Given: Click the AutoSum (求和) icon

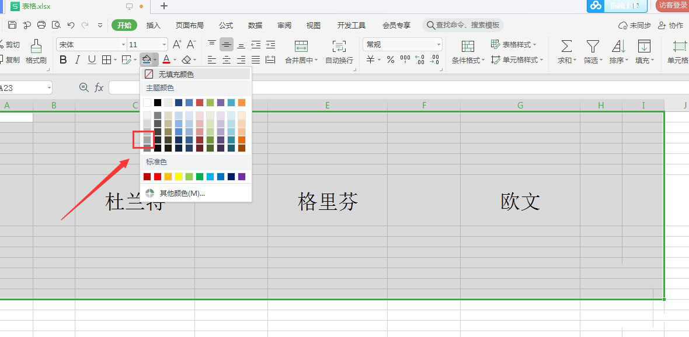Looking at the screenshot, I should [566, 46].
